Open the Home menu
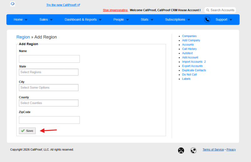Viewport: 251px width, 162px height. pos(18,19)
